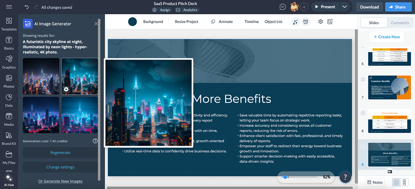
Task: Click the Regenerate button
Action: [x=60, y=153]
